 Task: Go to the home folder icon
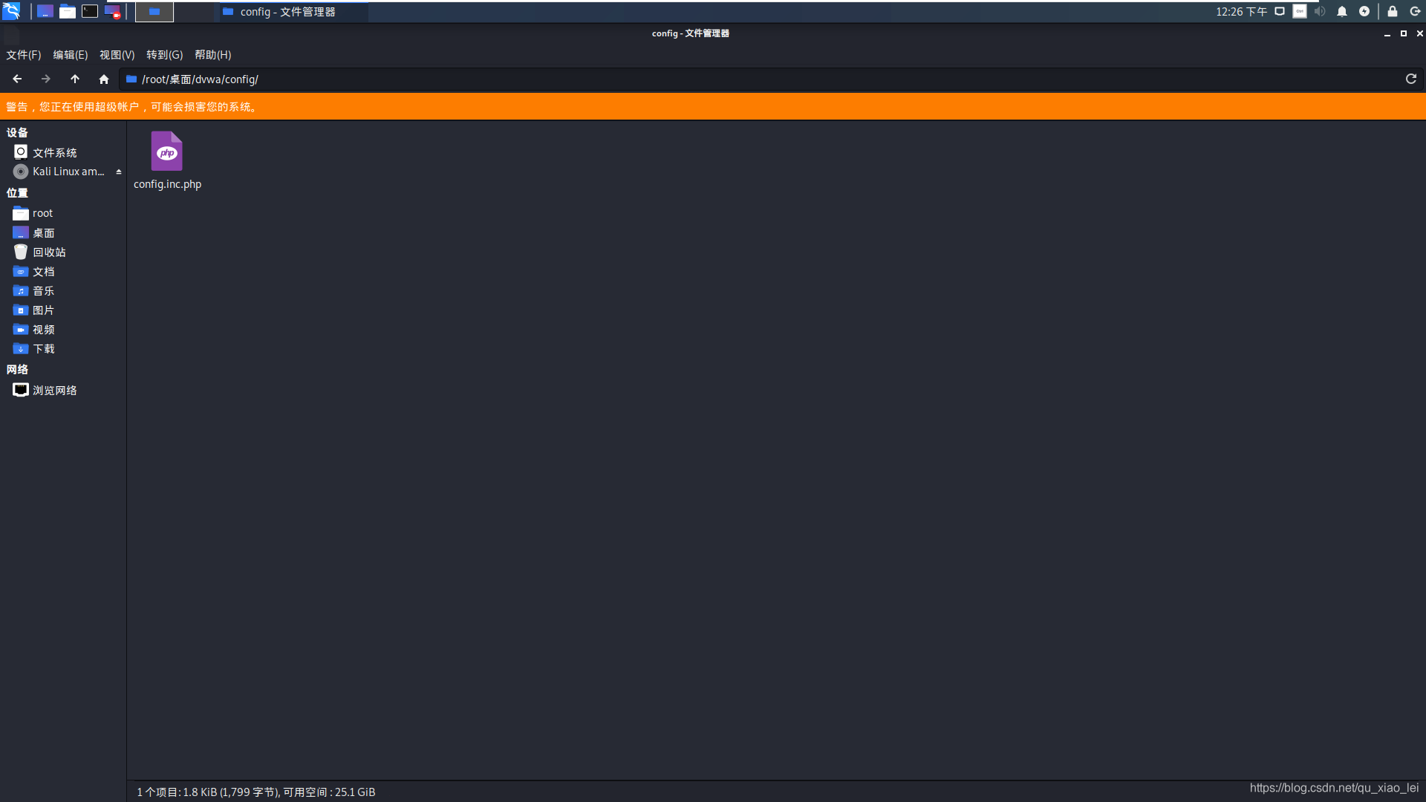click(104, 79)
